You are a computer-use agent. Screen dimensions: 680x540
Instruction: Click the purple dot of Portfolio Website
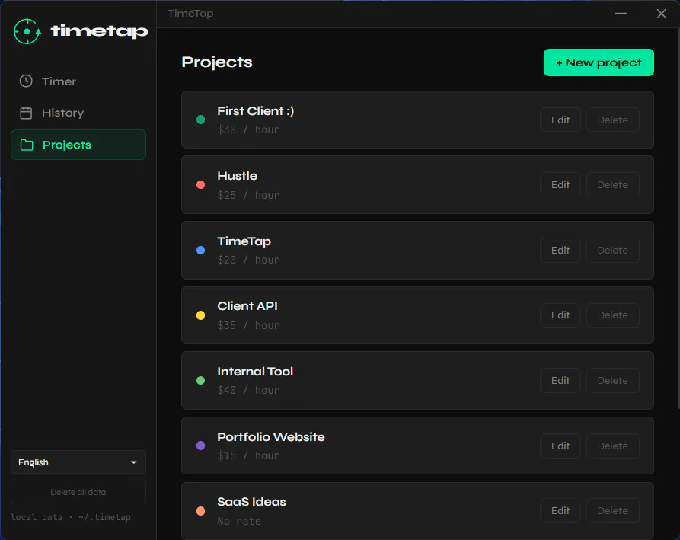coord(200,446)
